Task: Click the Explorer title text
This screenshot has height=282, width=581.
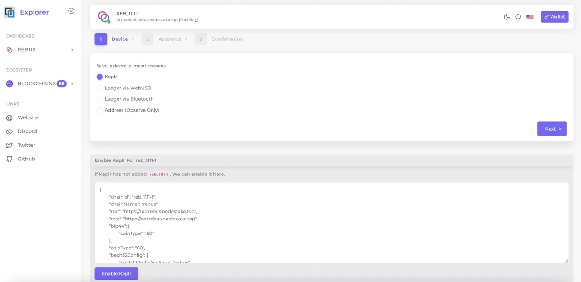Action: (34, 12)
